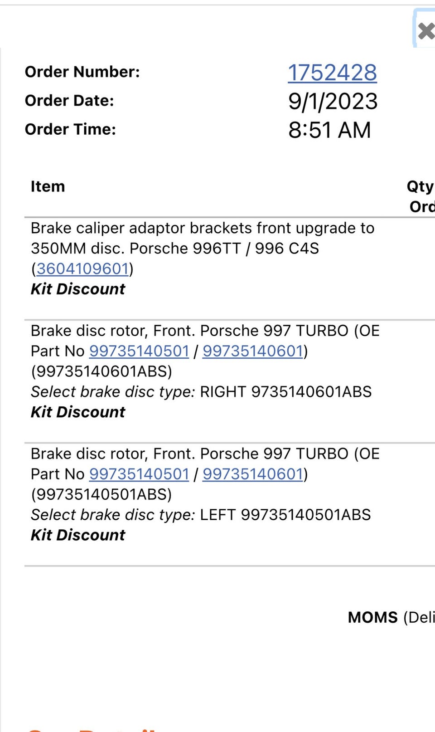Click Kit Discount under caliper adaptor brackets

78,289
